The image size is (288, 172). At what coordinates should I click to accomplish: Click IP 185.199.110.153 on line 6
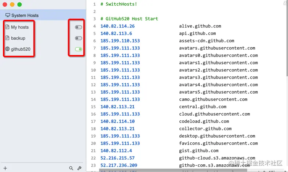tap(120, 41)
